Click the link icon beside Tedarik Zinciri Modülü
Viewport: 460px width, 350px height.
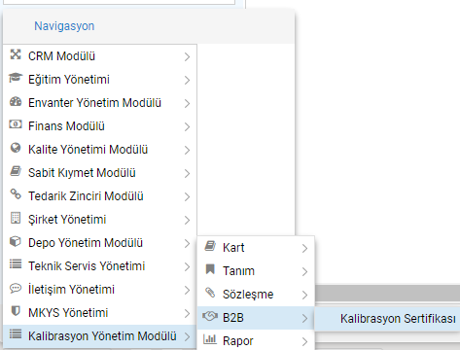[x=16, y=194]
